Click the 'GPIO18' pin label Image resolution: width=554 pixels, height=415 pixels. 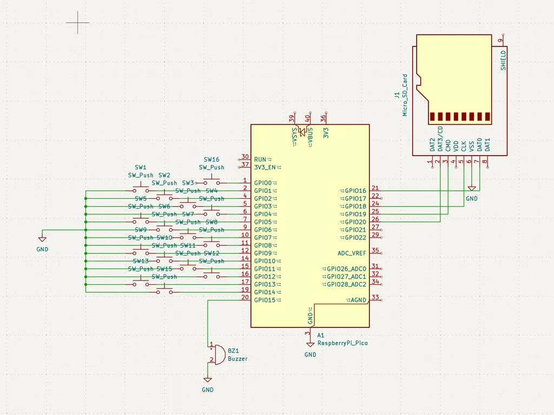click(x=355, y=206)
